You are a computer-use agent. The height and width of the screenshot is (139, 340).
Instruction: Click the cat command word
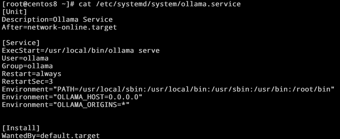[85, 4]
